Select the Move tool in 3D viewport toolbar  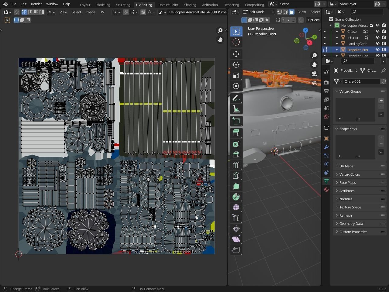(236, 54)
